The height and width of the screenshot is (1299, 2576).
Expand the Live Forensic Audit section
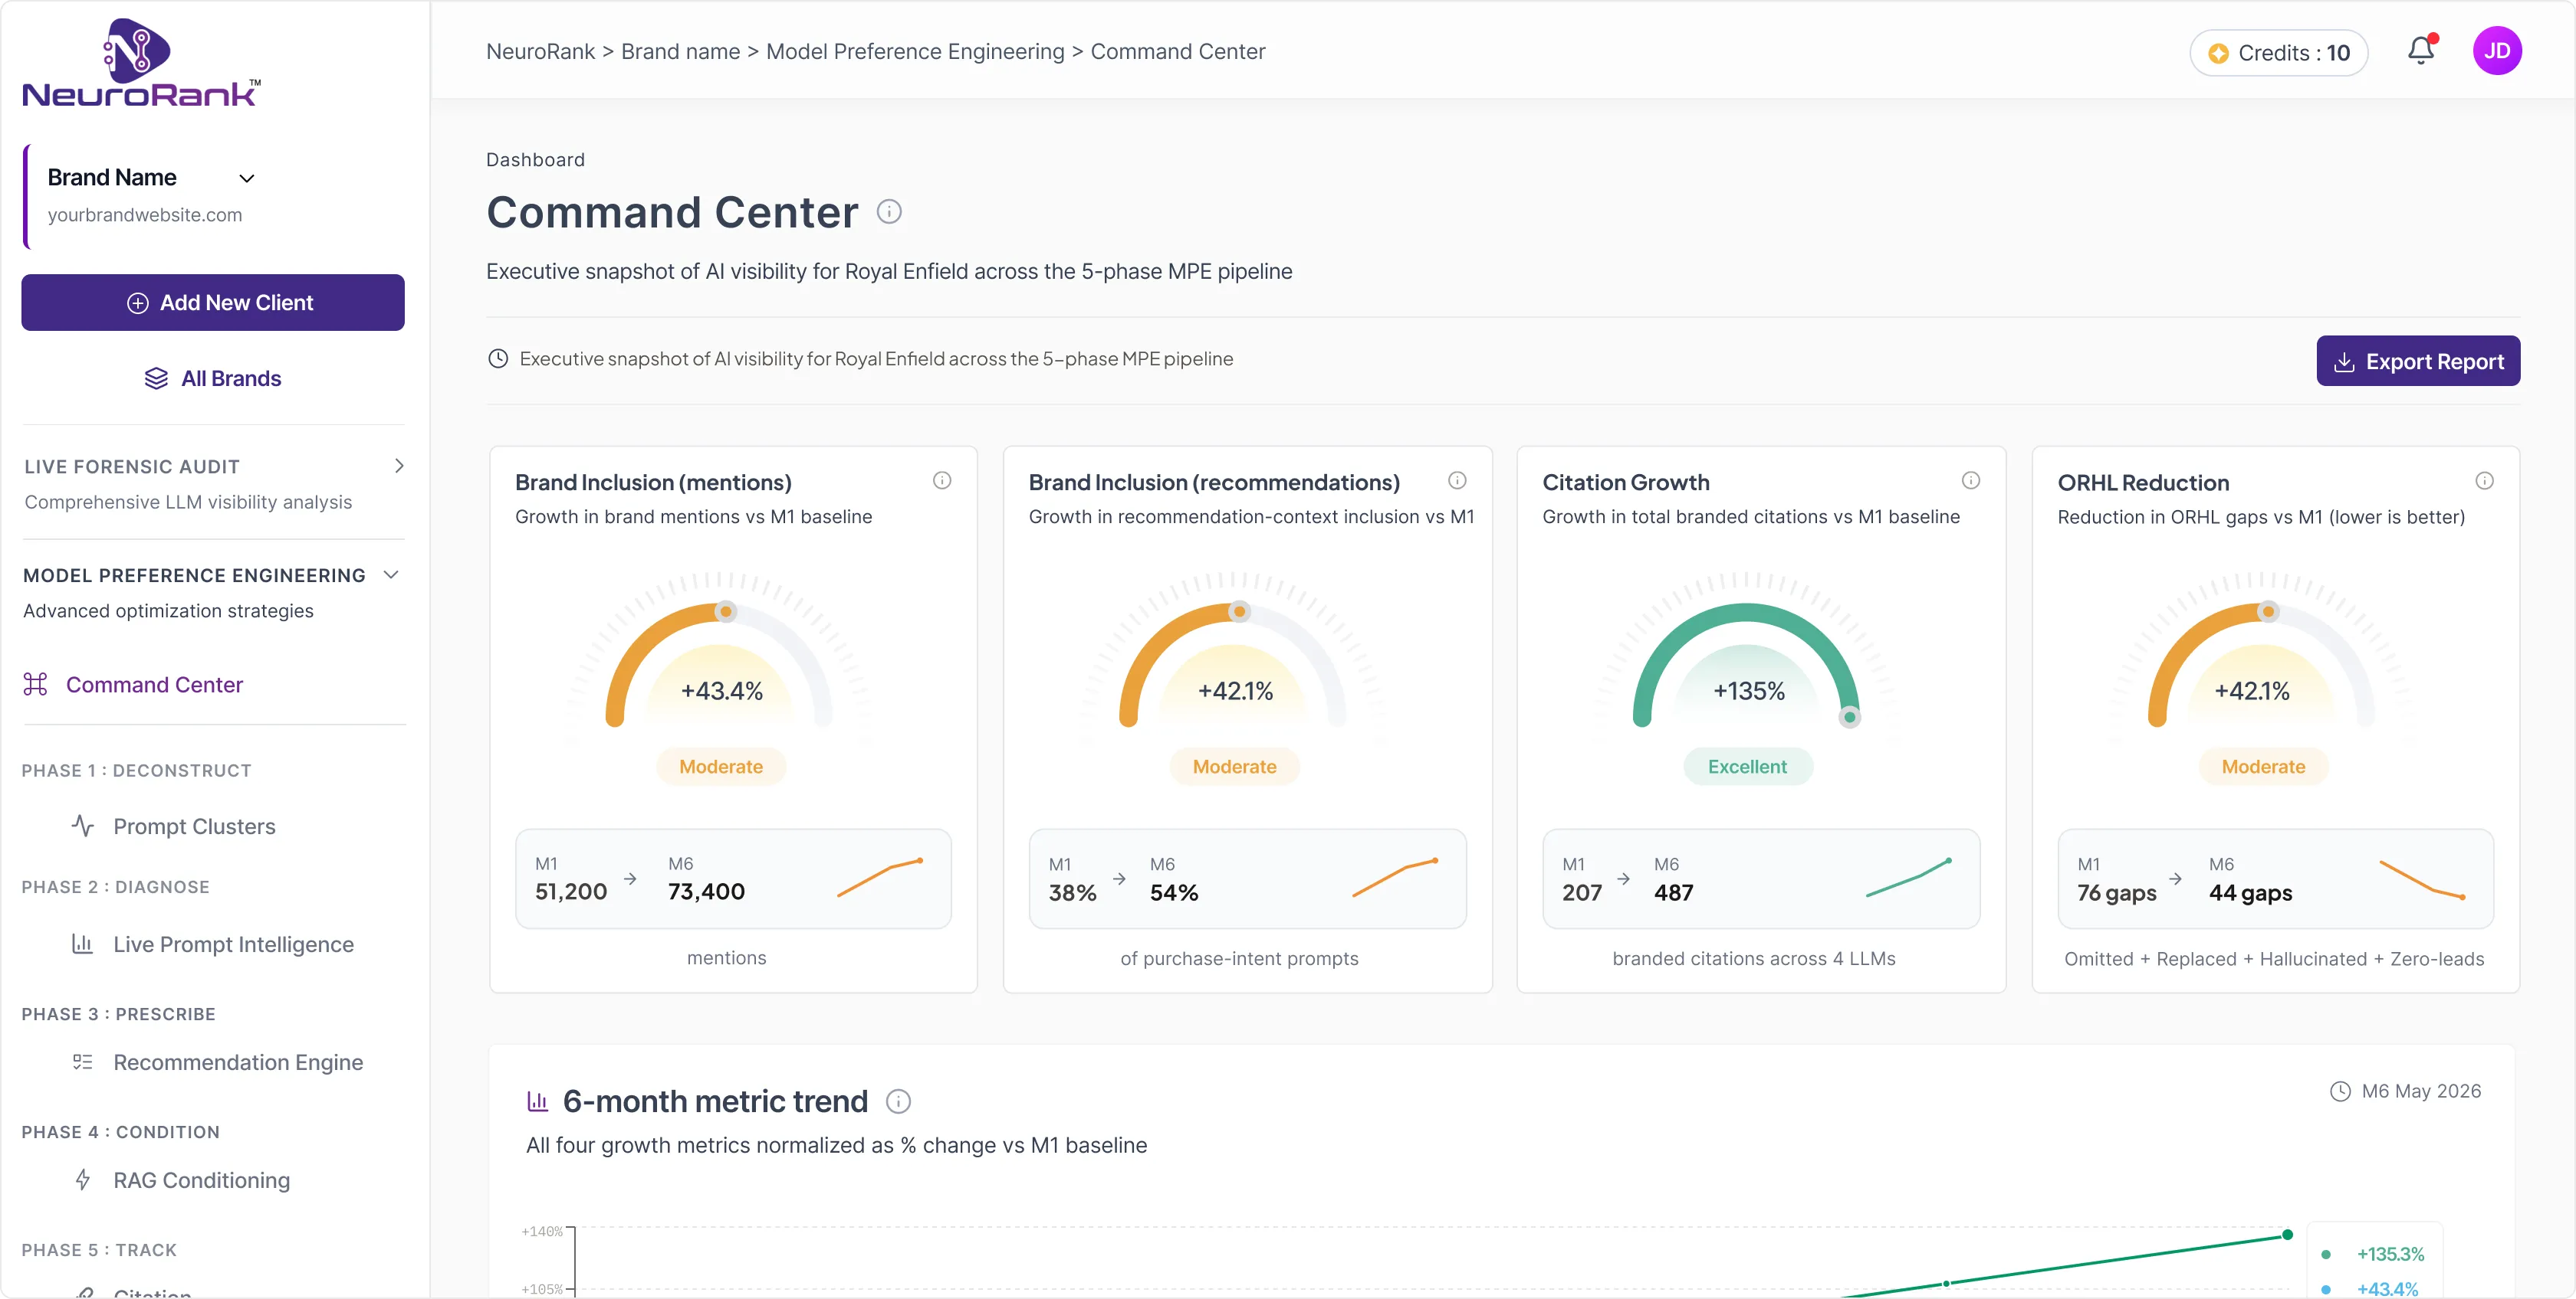[x=399, y=466]
